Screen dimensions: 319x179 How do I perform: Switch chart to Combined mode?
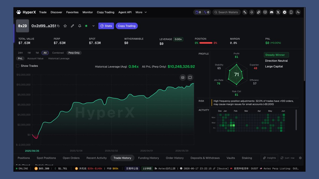58,53
